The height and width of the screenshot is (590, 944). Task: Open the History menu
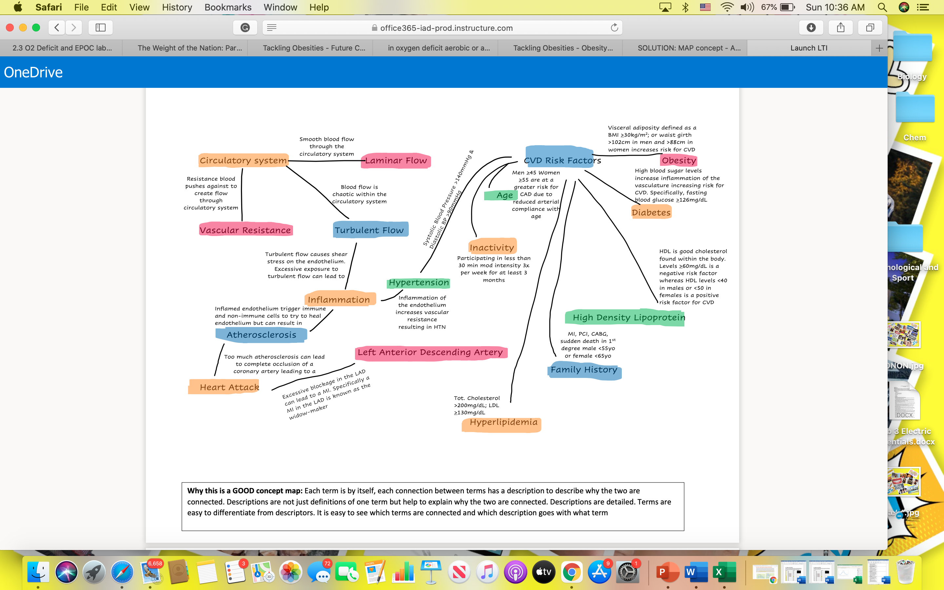coord(177,7)
